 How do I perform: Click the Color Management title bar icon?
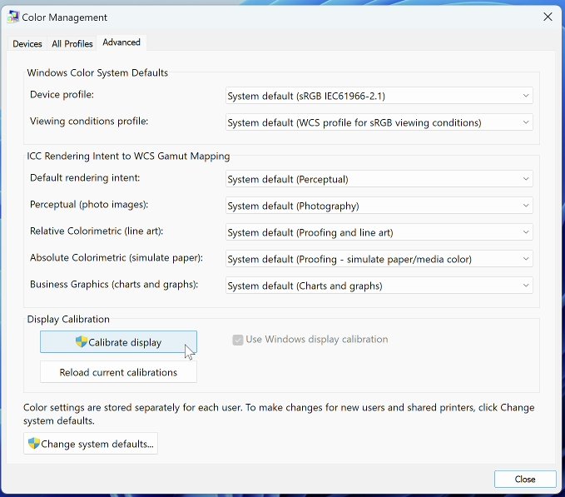tap(13, 17)
